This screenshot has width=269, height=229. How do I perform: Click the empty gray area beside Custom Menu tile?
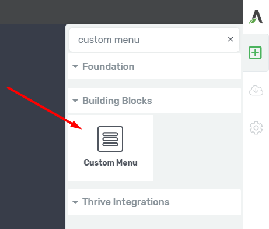coord(197,148)
